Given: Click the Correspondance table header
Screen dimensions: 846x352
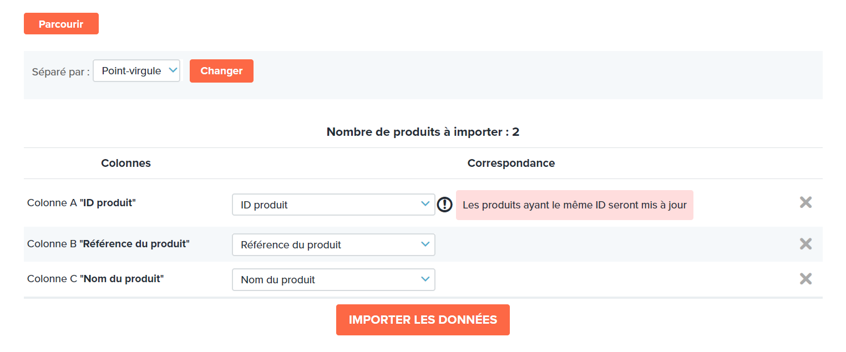Looking at the screenshot, I should [x=511, y=163].
